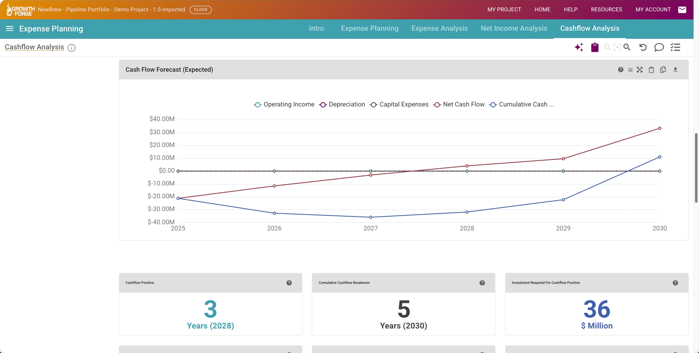Click the 2027 Cumulative Cash data point
This screenshot has height=353, width=699.
(x=371, y=217)
